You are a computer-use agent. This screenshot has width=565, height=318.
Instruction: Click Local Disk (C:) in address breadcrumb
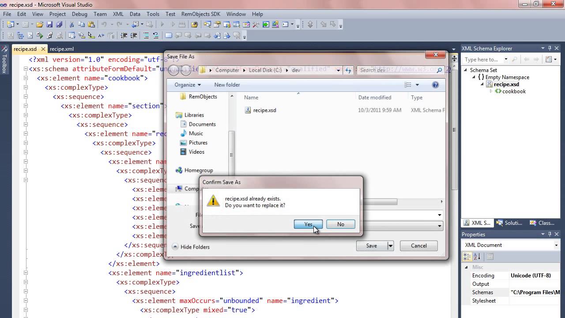(x=265, y=70)
